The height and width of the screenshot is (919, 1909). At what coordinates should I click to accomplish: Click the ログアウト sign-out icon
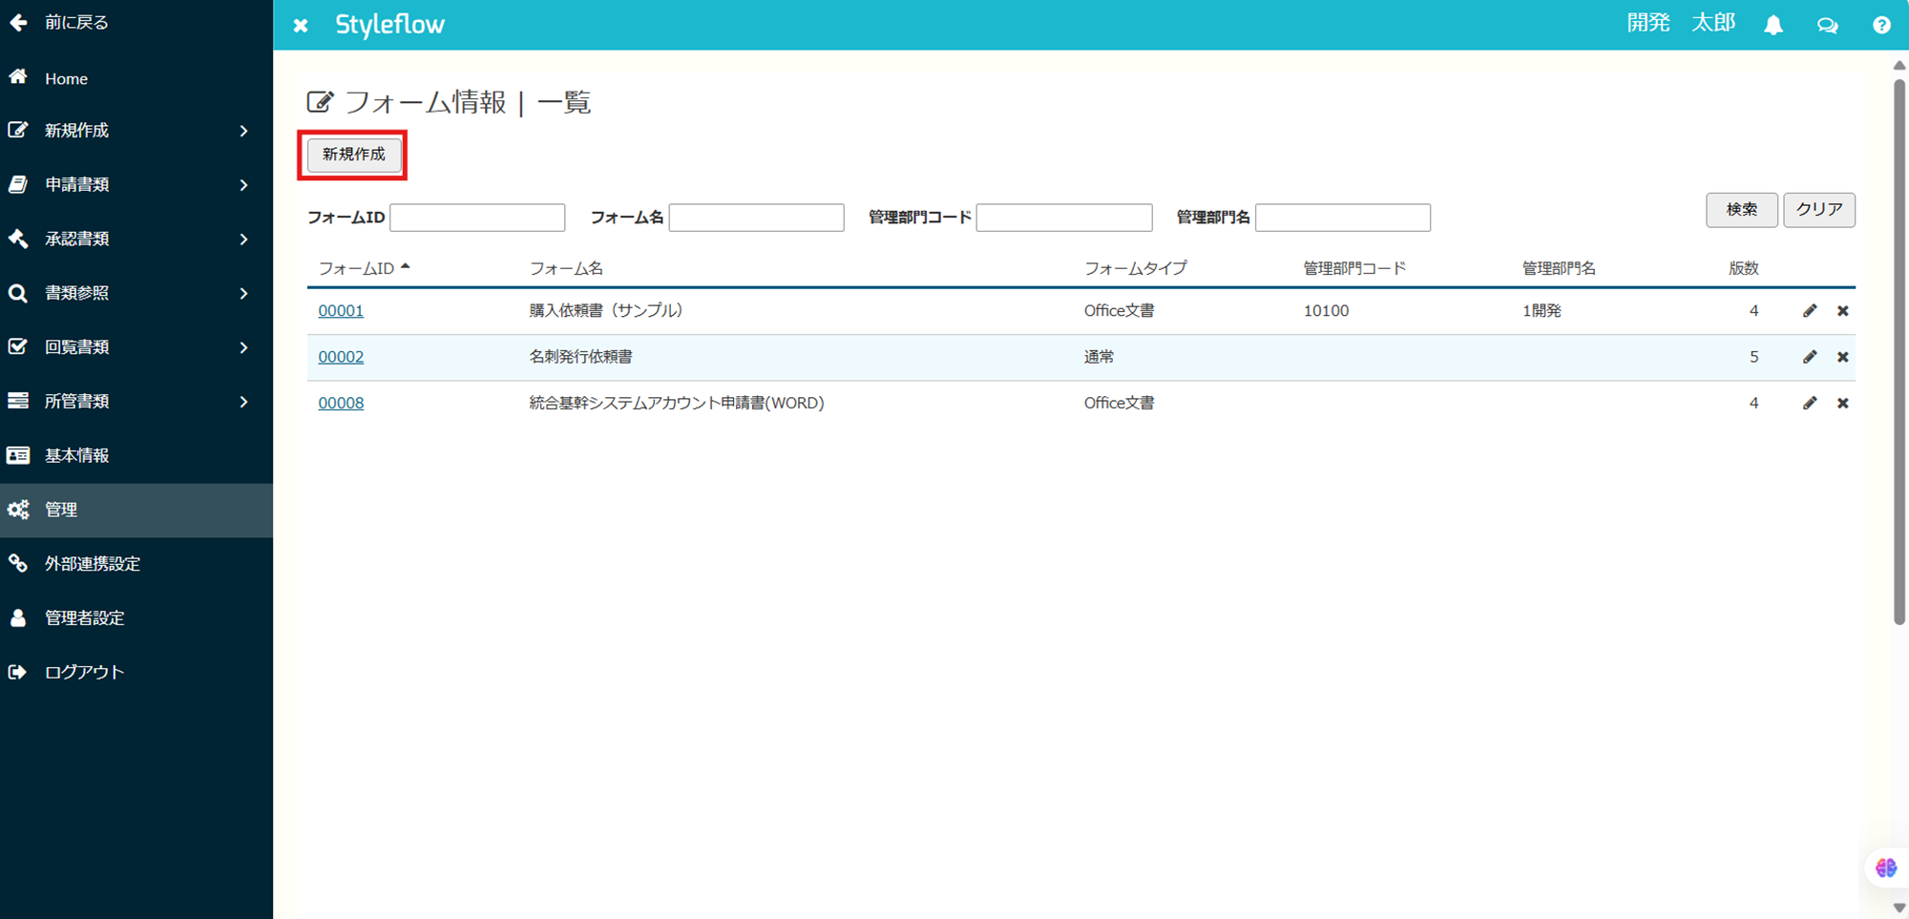[x=18, y=671]
